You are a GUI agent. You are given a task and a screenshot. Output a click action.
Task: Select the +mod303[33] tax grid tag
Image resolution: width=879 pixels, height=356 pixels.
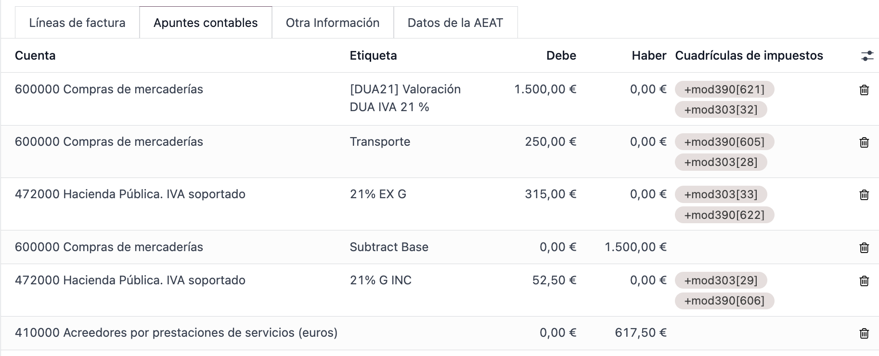(x=721, y=194)
